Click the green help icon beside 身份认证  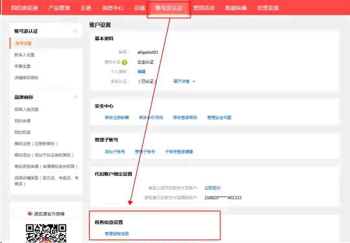point(124,62)
